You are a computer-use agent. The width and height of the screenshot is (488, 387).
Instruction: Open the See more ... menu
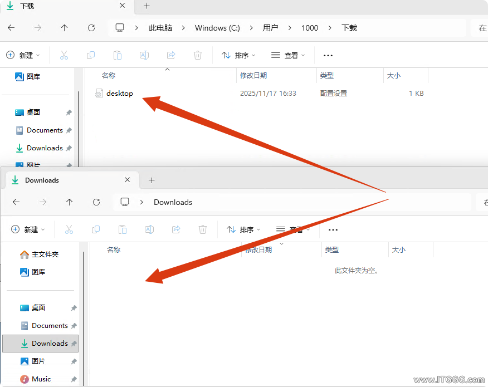[x=328, y=55]
